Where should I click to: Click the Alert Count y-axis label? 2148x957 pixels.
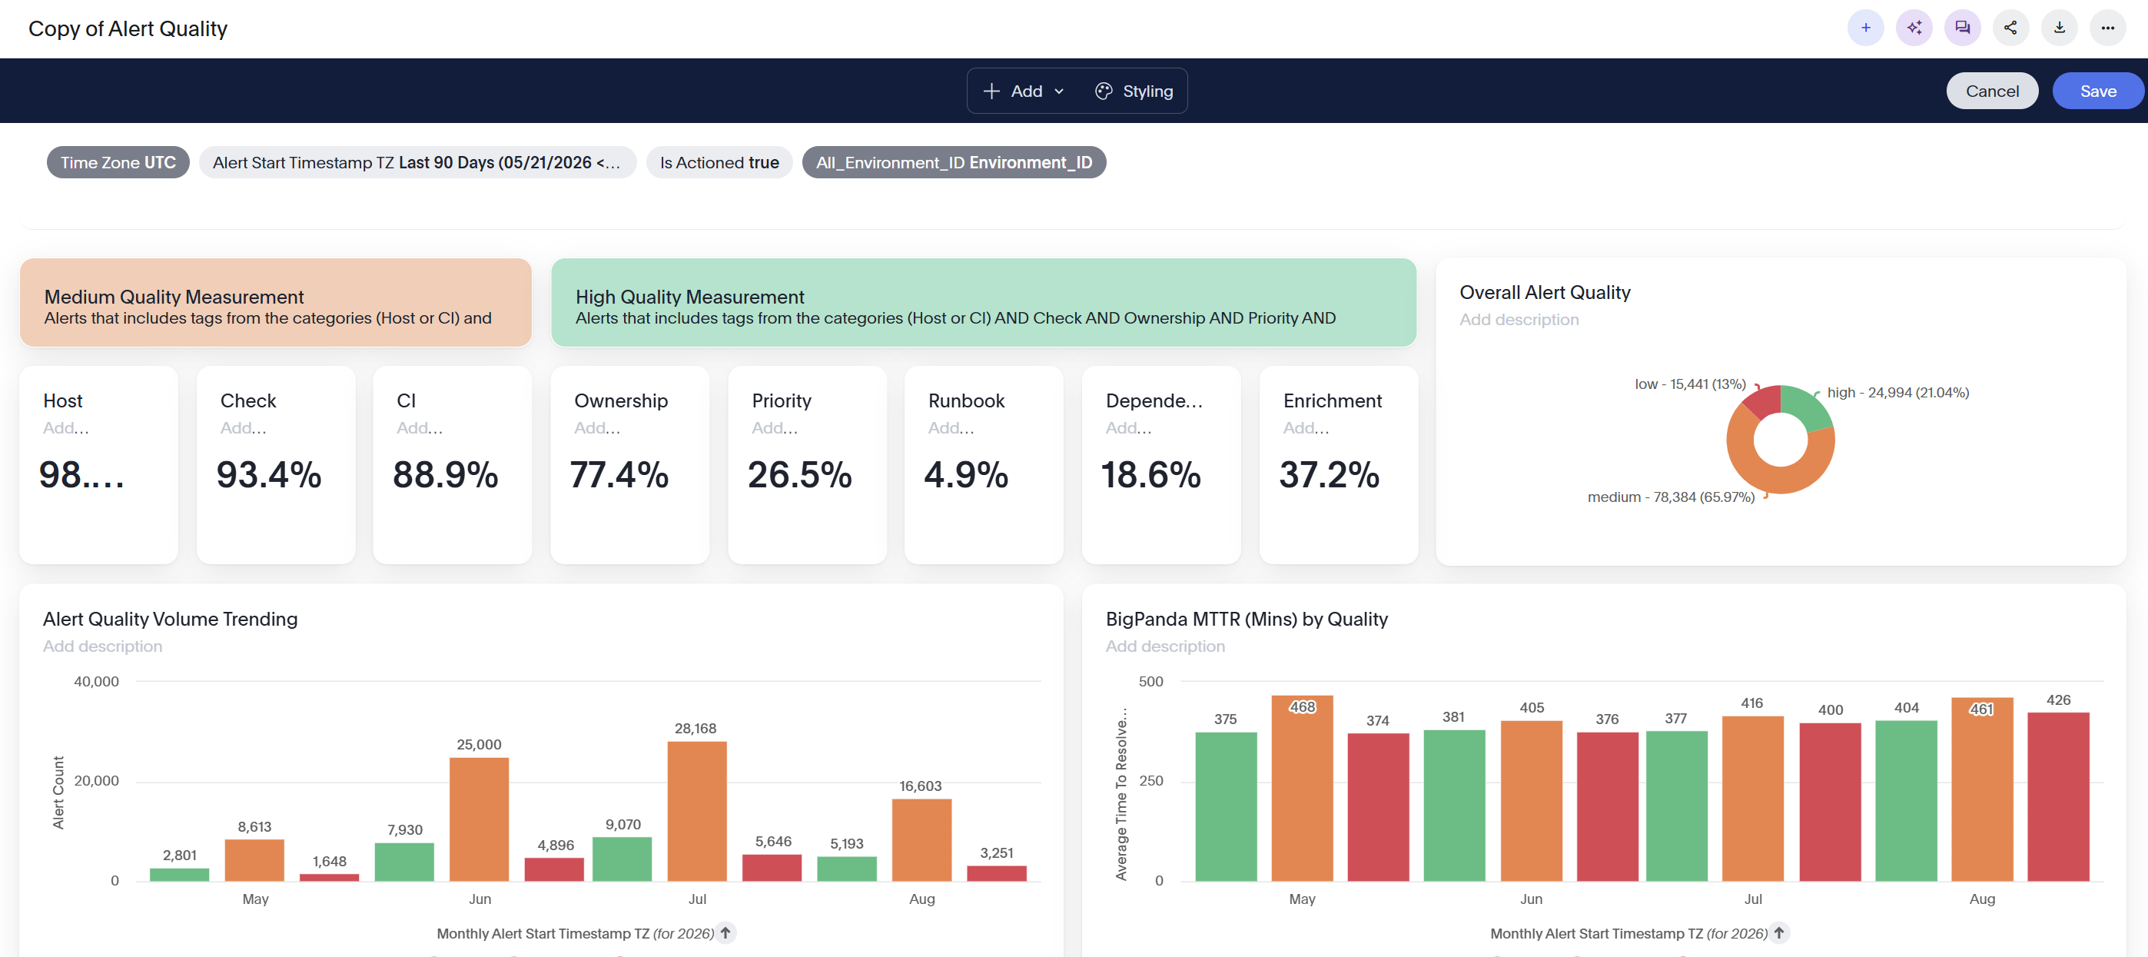click(x=58, y=793)
